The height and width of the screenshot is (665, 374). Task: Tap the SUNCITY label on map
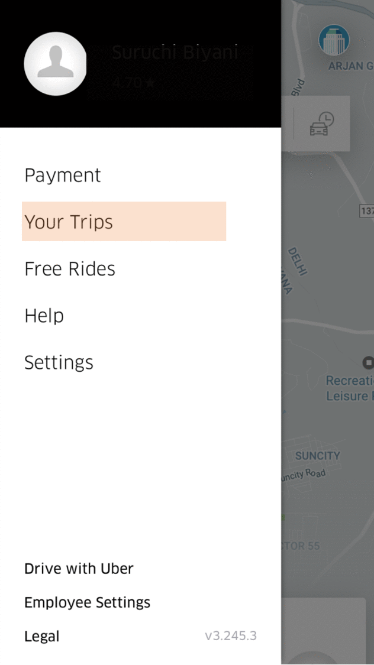pos(318,456)
